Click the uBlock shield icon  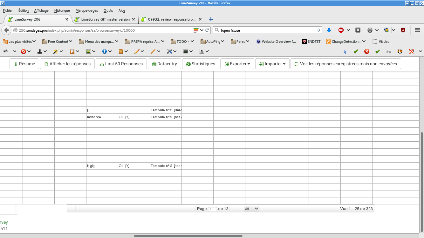pyautogui.click(x=403, y=30)
